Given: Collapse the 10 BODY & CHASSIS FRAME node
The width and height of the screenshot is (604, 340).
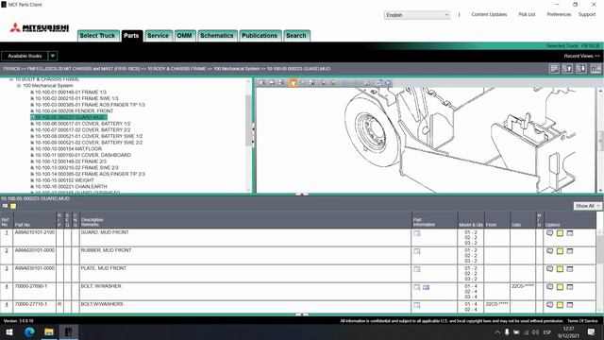Looking at the screenshot, I should [x=11, y=79].
